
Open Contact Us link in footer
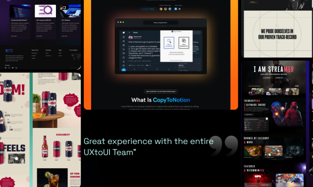click(48, 56)
